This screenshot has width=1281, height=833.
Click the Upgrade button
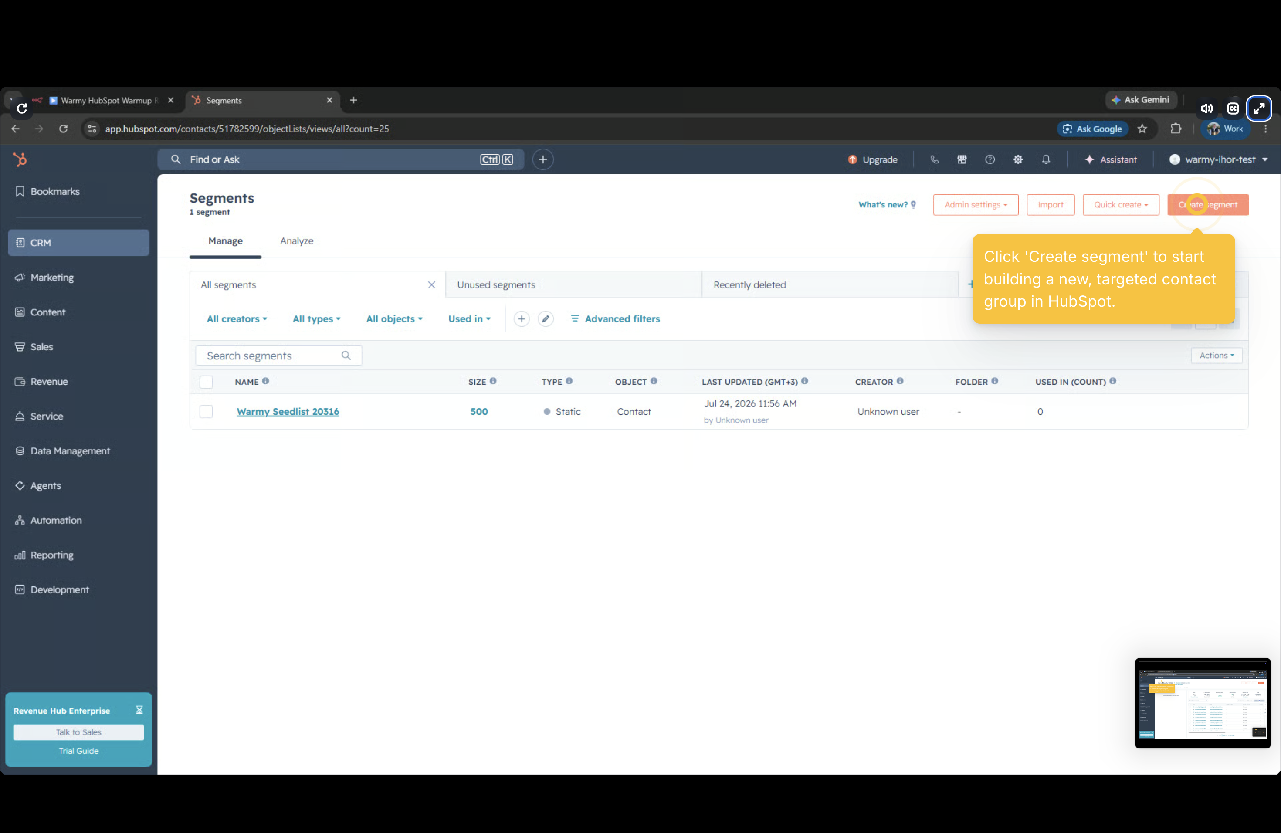pos(872,159)
